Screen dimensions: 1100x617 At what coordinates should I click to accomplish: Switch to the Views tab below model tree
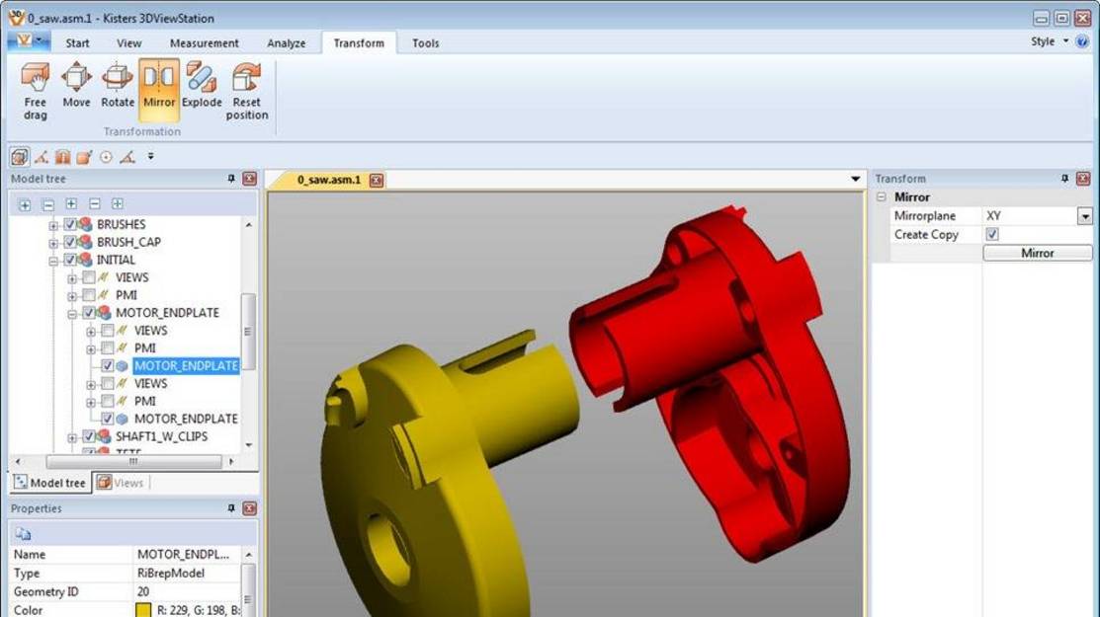tap(121, 483)
